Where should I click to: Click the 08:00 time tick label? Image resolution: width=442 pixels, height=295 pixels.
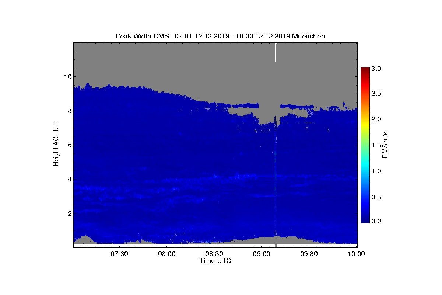tap(167, 254)
